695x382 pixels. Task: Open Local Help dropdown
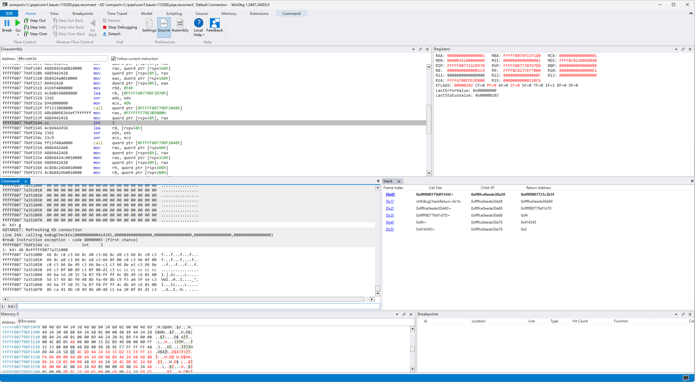(x=198, y=28)
